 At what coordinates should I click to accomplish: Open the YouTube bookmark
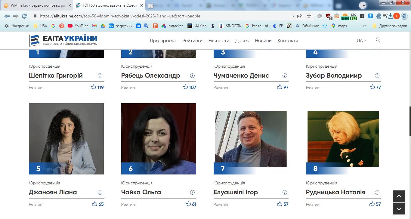78,26
